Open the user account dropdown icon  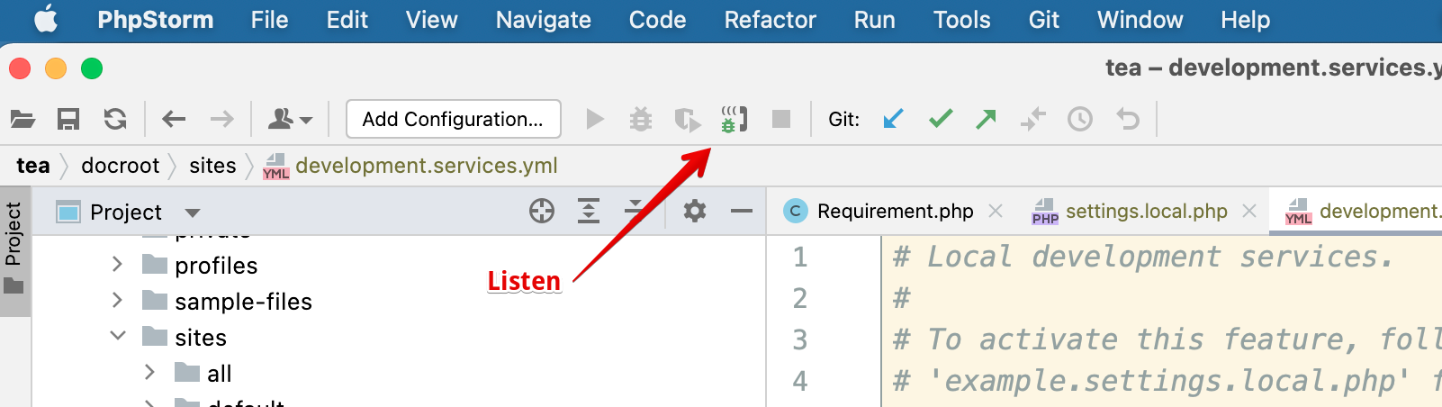[291, 119]
